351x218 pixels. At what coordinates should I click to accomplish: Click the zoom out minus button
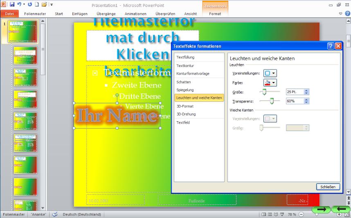coord(301,214)
